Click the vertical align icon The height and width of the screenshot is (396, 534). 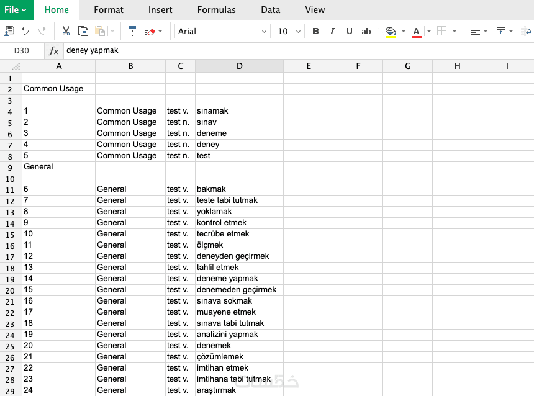click(x=500, y=31)
